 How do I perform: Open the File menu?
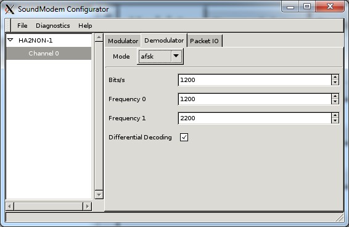pyautogui.click(x=22, y=26)
